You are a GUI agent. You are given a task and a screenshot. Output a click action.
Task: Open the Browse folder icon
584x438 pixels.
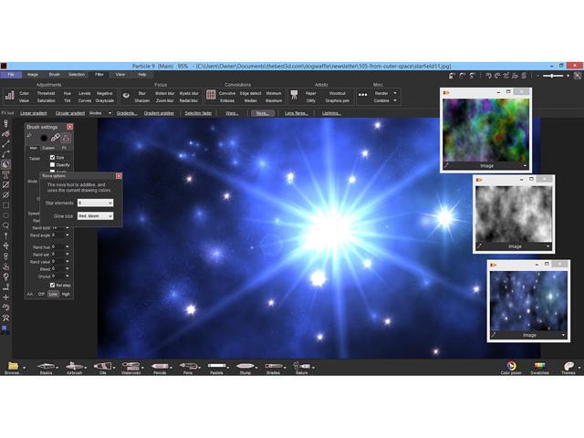pyautogui.click(x=12, y=366)
